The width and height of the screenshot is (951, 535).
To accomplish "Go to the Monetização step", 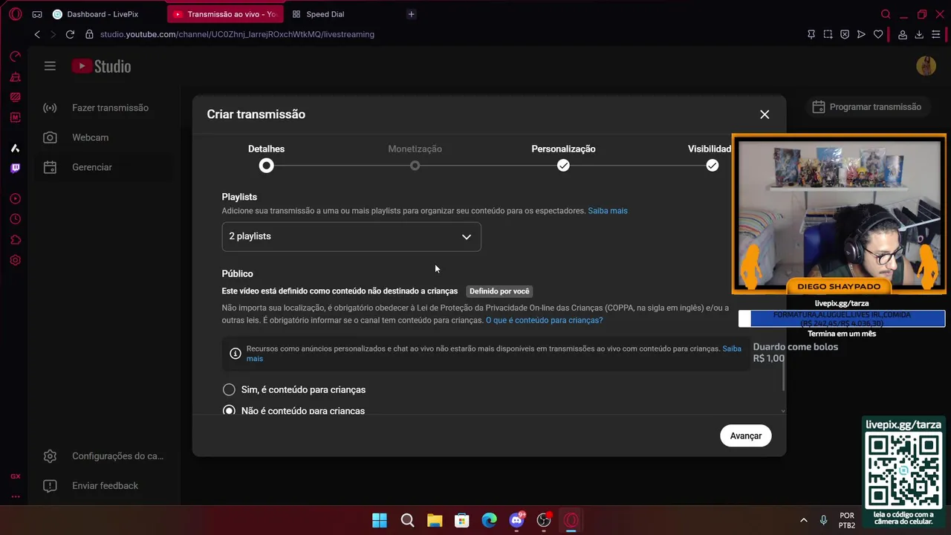I will (415, 158).
